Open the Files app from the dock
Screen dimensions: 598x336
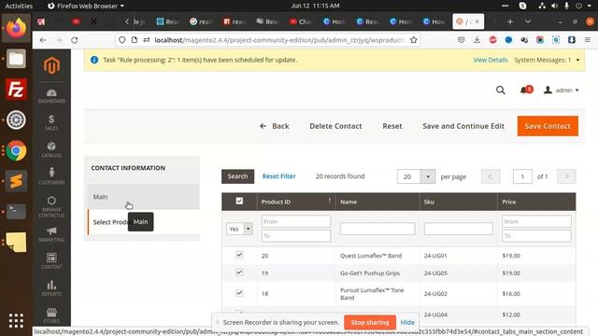16,59
